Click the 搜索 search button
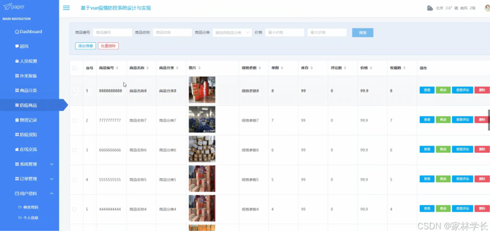 tap(363, 33)
